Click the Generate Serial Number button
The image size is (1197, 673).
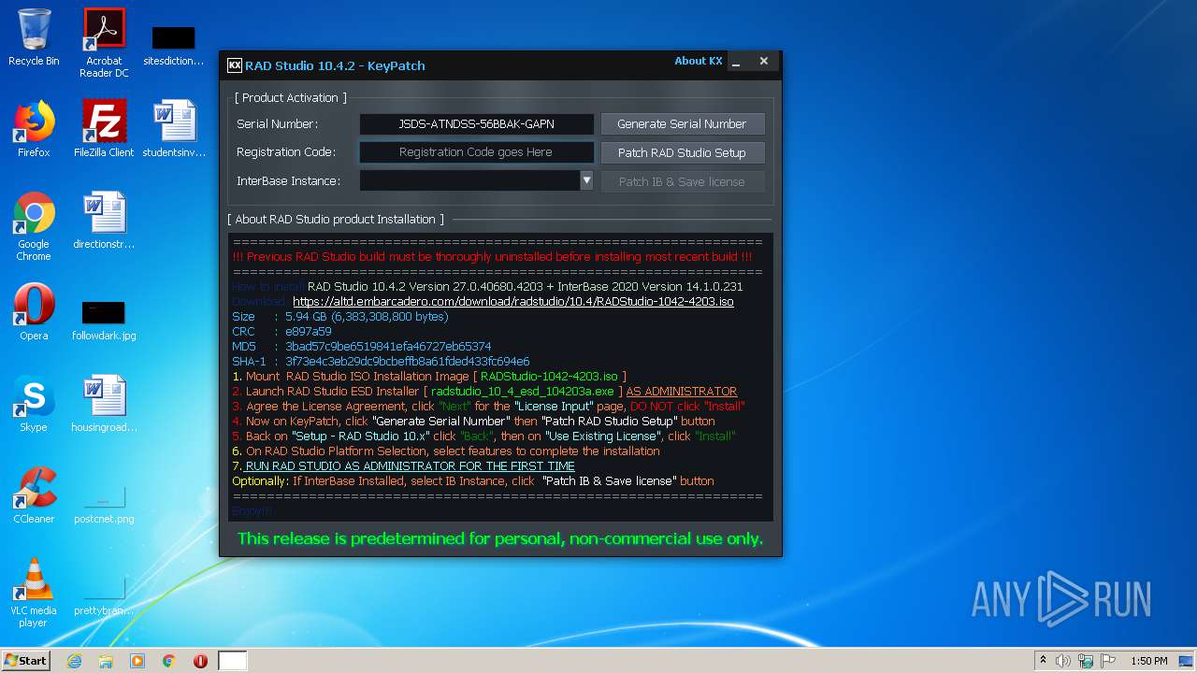(682, 123)
